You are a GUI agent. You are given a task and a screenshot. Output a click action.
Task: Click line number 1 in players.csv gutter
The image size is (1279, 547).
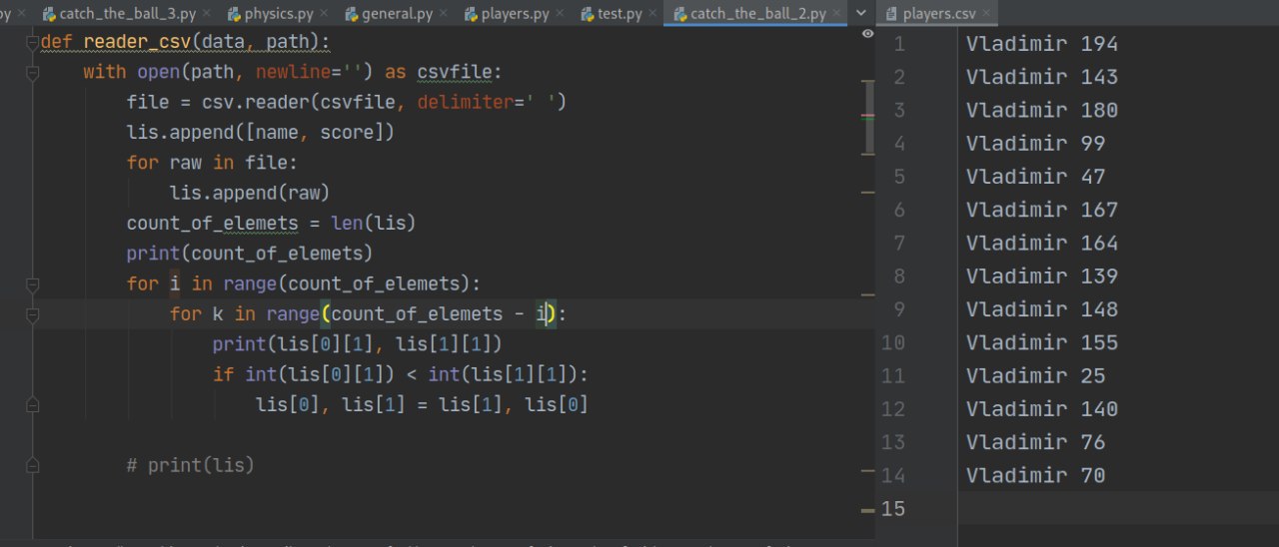898,44
